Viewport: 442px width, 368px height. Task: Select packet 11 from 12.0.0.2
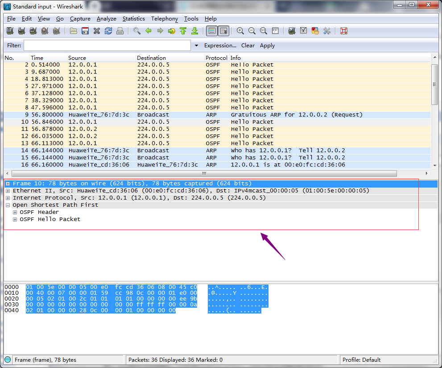[217, 129]
